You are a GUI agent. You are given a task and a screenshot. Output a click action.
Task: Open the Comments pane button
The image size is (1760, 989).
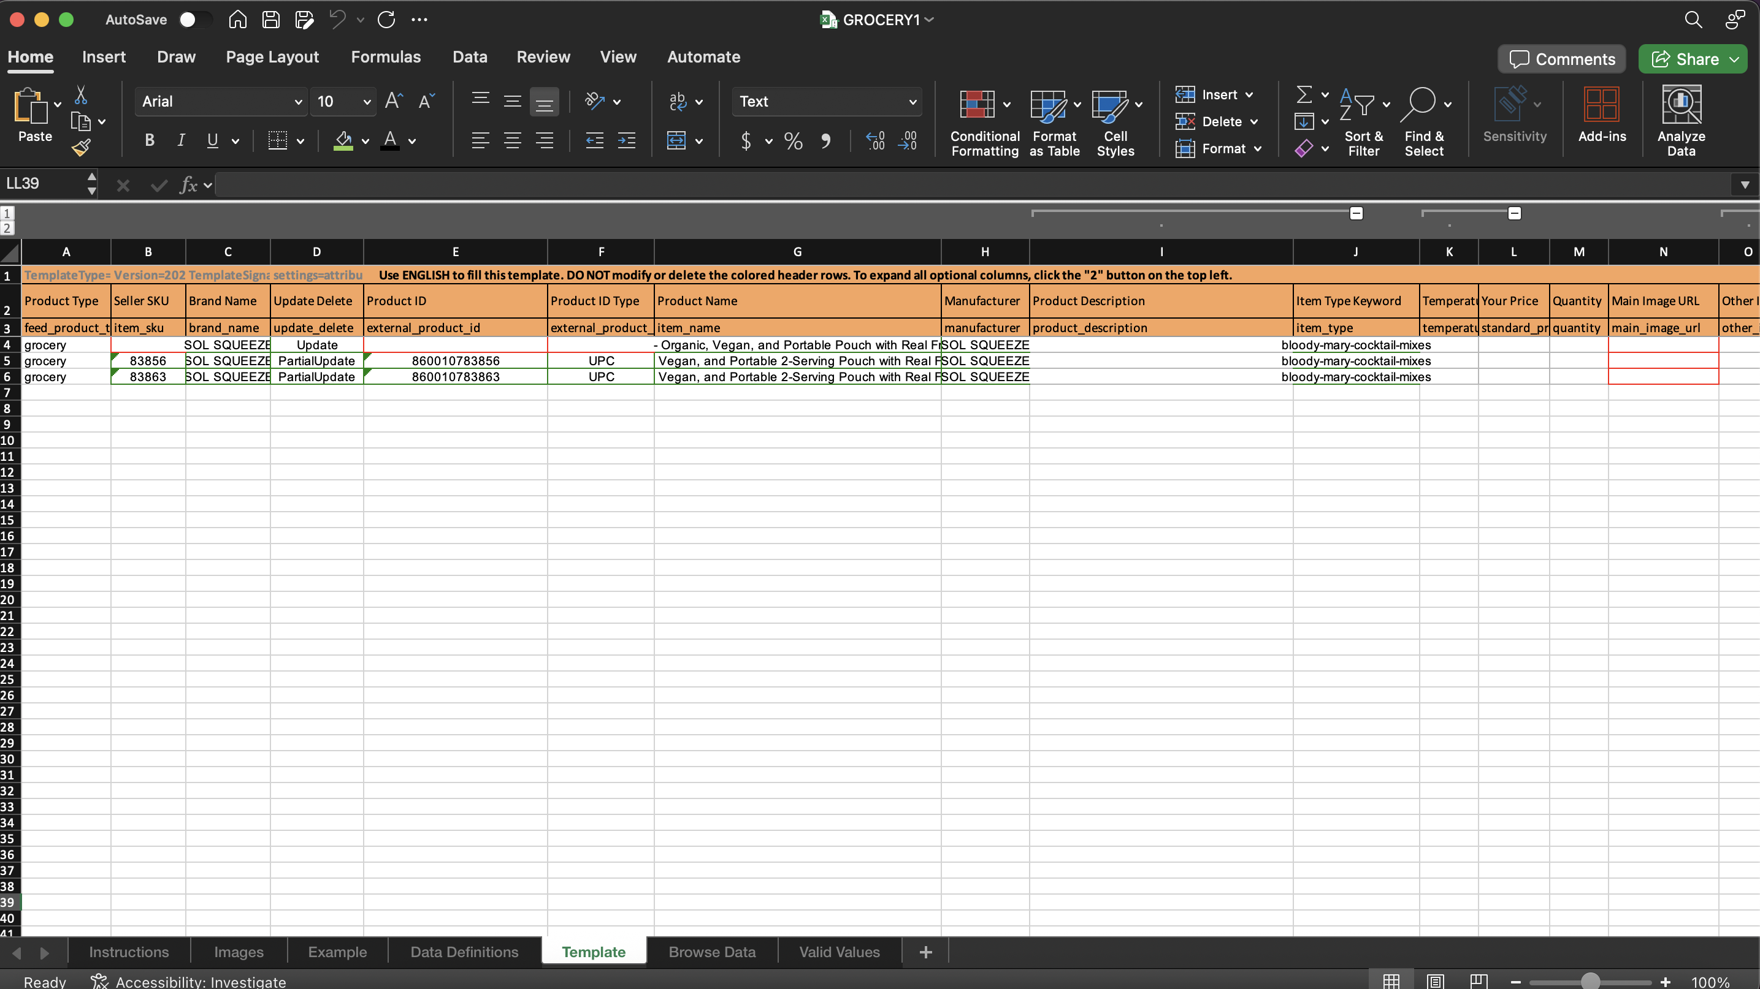click(1562, 59)
